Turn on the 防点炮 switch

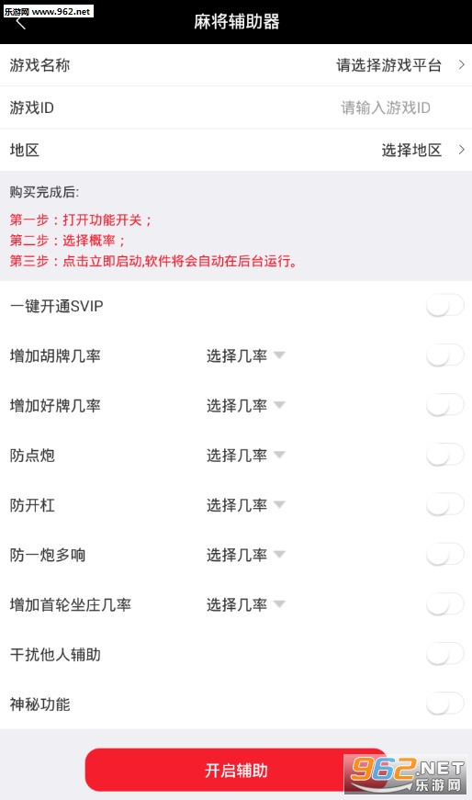(445, 455)
